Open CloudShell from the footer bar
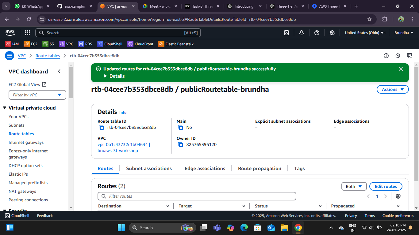 (x=17, y=216)
